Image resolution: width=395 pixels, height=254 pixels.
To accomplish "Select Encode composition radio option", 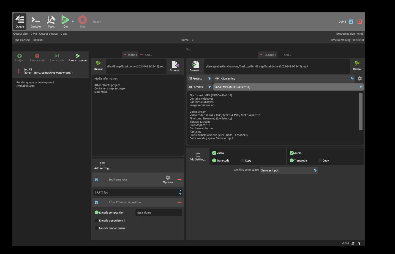I will point(97,212).
